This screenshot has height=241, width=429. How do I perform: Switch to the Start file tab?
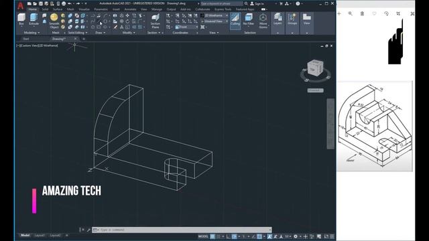tap(26, 39)
